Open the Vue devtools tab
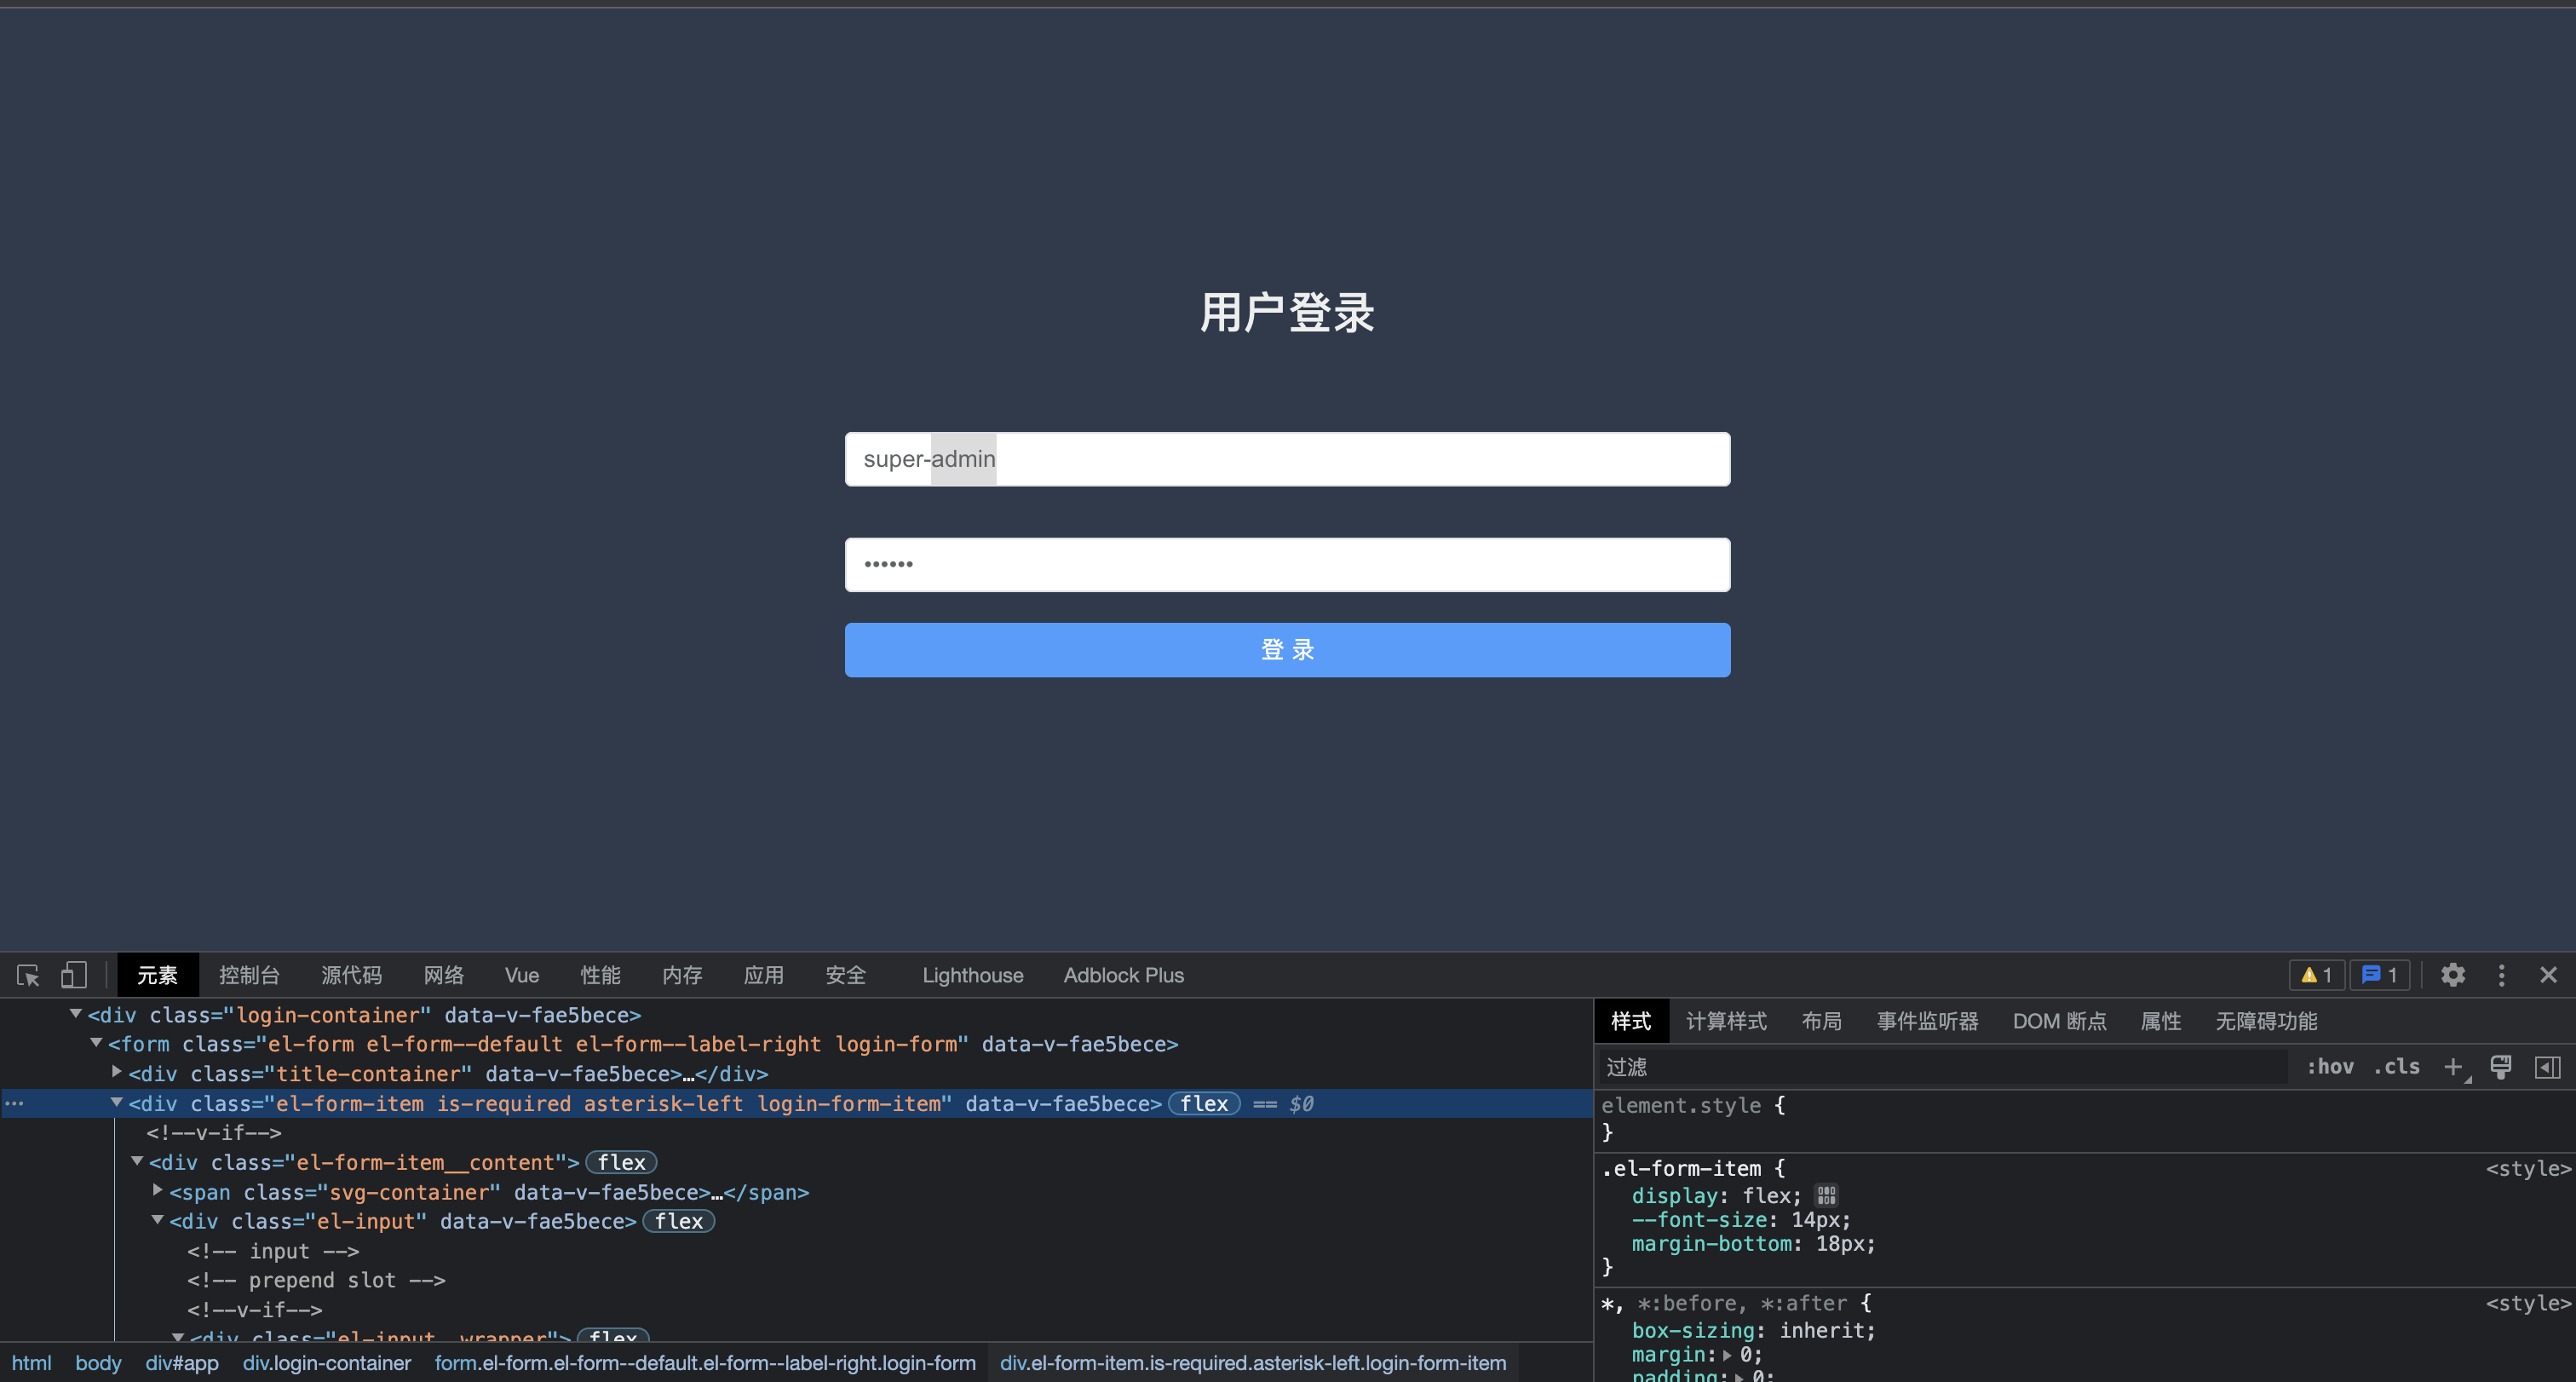 pyautogui.click(x=522, y=975)
